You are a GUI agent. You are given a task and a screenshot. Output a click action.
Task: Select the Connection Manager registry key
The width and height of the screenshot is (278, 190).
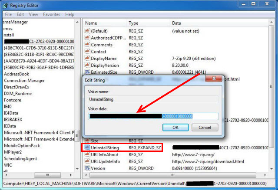[x=24, y=80]
